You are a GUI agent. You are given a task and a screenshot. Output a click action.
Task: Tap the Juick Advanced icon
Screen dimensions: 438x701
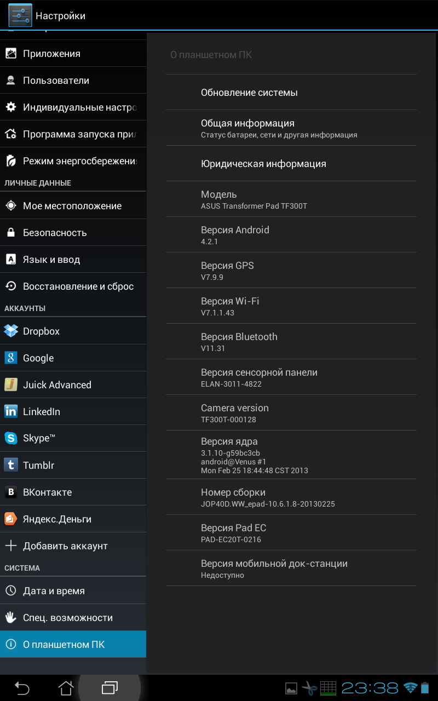pyautogui.click(x=11, y=384)
